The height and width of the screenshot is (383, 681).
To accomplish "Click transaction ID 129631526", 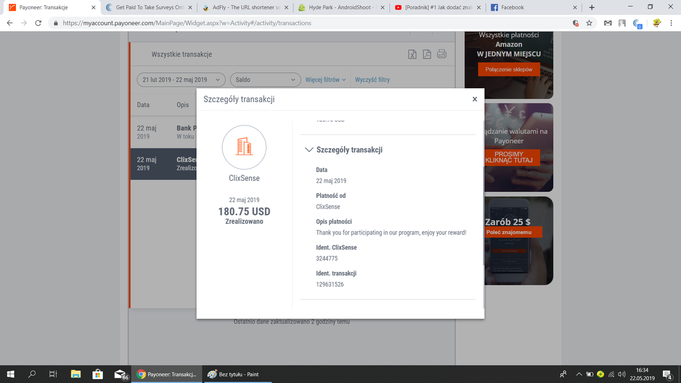I will pos(330,285).
